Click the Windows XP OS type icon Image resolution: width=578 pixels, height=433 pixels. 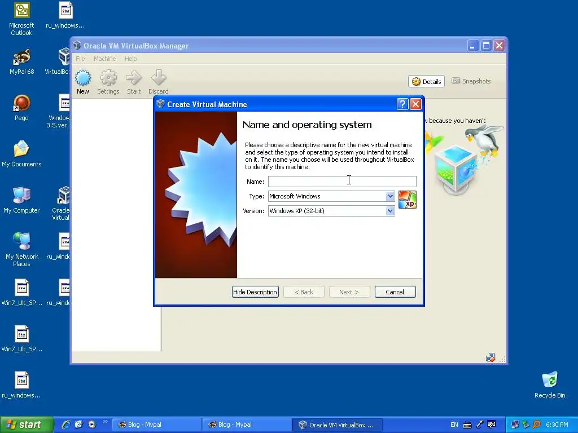tap(408, 200)
